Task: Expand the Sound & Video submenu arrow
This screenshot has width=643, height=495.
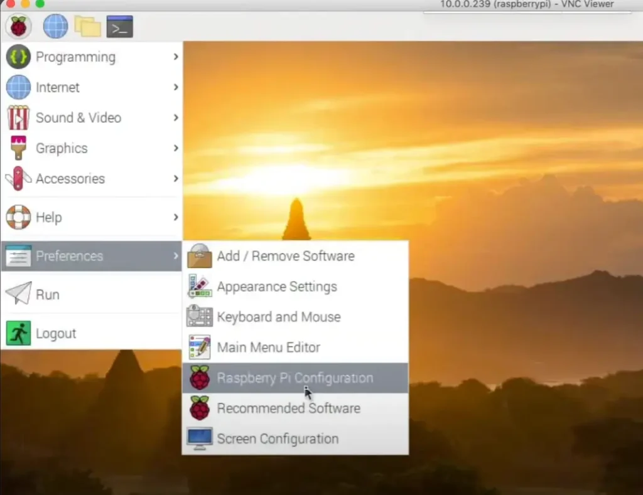Action: [176, 117]
